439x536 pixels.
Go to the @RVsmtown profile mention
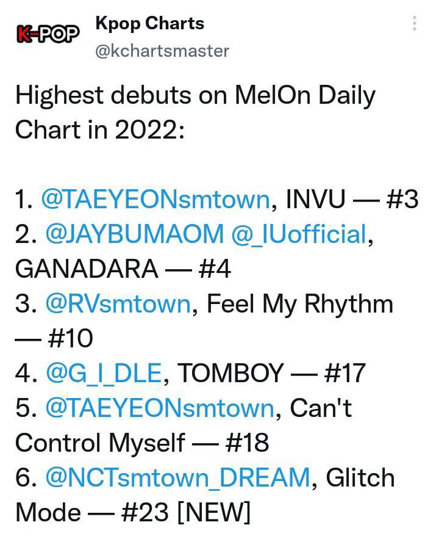click(x=118, y=303)
